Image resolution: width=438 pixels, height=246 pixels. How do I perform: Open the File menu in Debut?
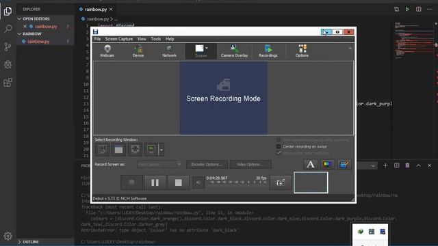(97, 39)
